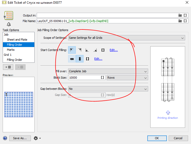Click variable brackets icon next to start corner icons
The height and width of the screenshot is (144, 191).
103,50
